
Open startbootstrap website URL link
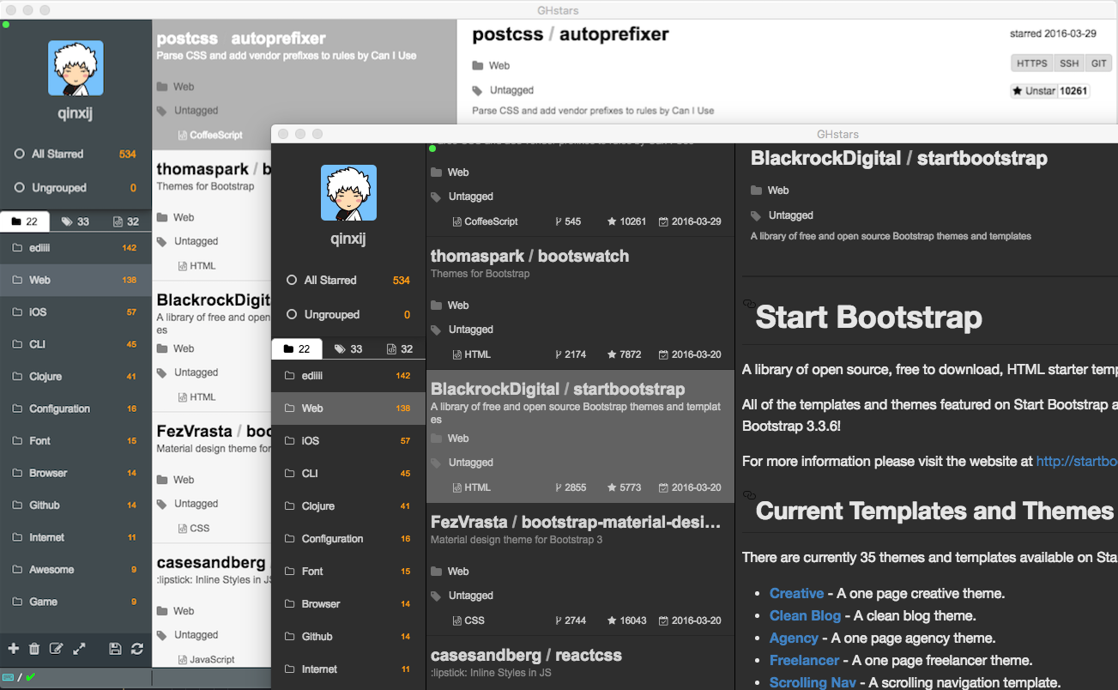(x=1077, y=461)
